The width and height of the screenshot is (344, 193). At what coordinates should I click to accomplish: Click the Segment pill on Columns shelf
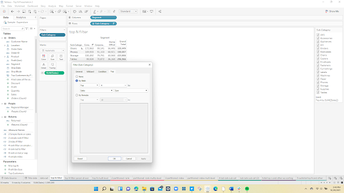[x=103, y=18]
